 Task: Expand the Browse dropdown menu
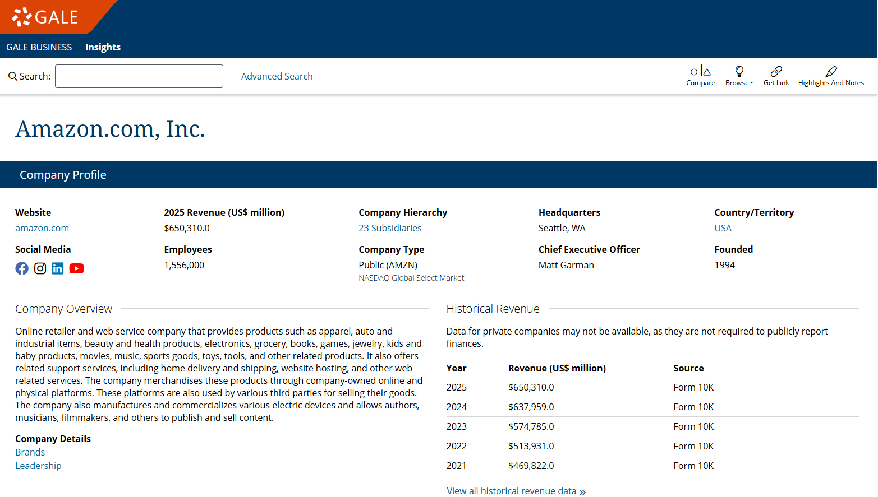coord(739,76)
